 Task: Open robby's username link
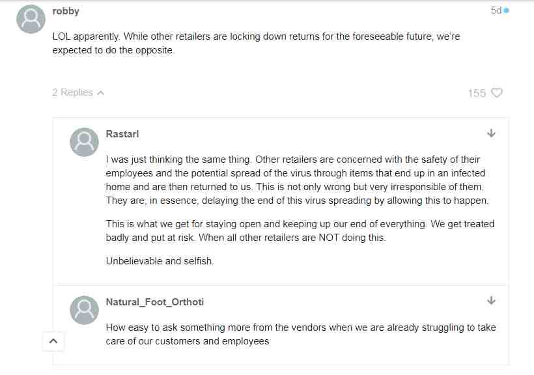66,11
